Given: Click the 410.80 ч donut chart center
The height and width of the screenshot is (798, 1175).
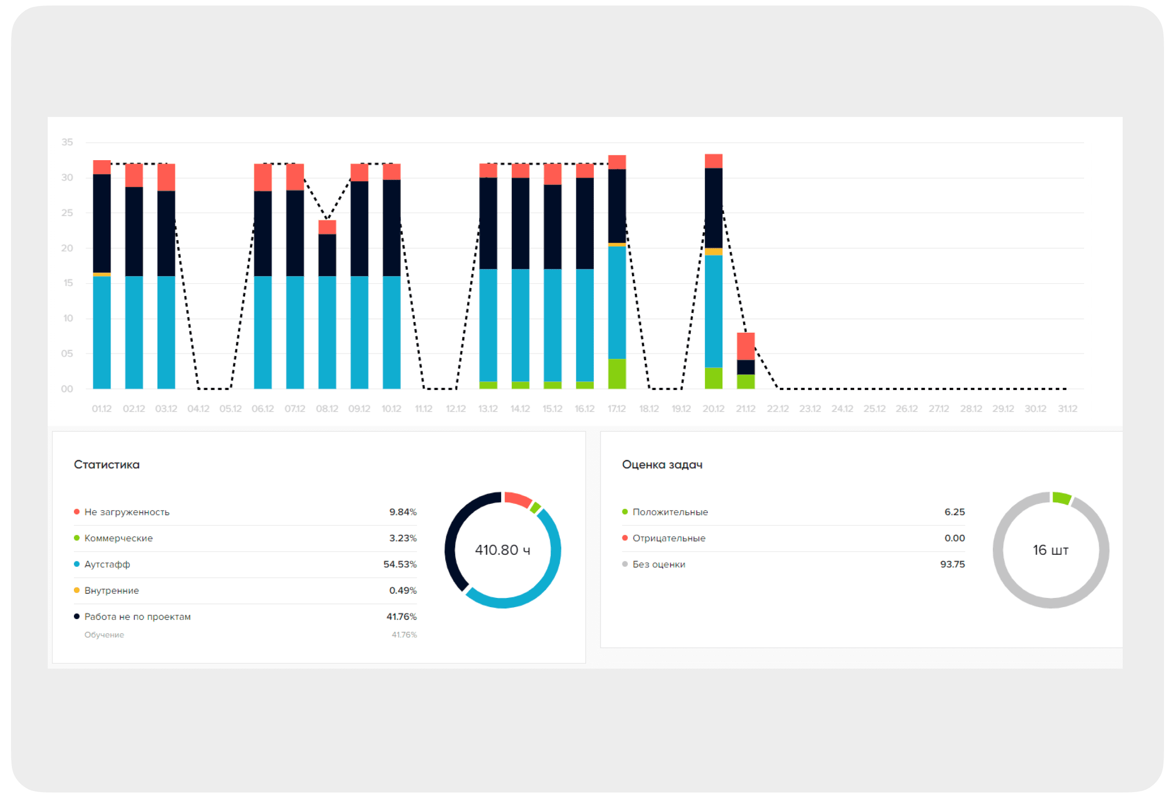Looking at the screenshot, I should [503, 550].
